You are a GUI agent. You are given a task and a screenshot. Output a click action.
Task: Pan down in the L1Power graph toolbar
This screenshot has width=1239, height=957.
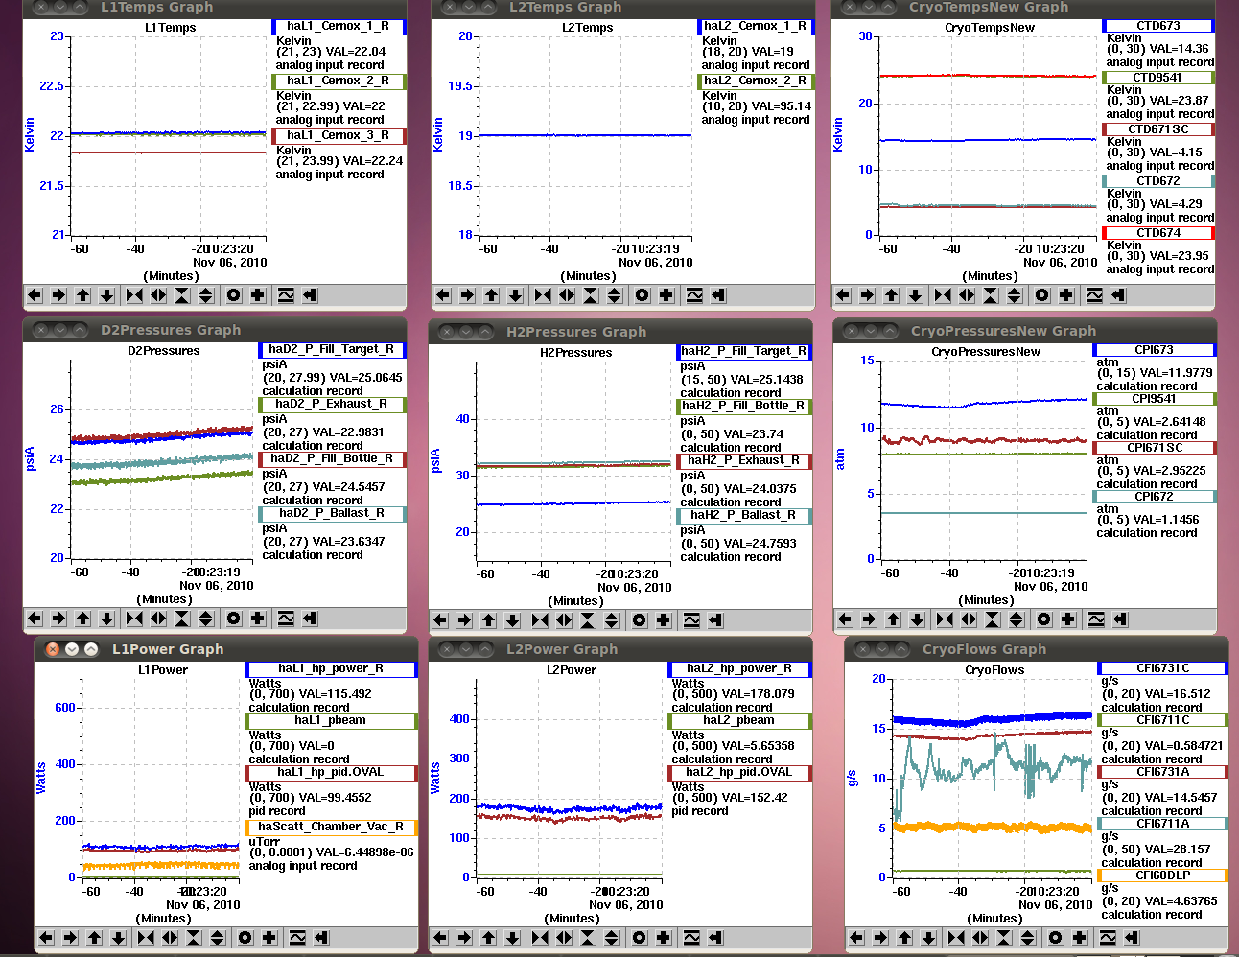tap(119, 937)
